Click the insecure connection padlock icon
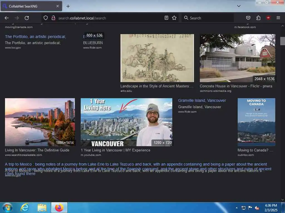Viewport: 285px width, 213px height. (53, 18)
